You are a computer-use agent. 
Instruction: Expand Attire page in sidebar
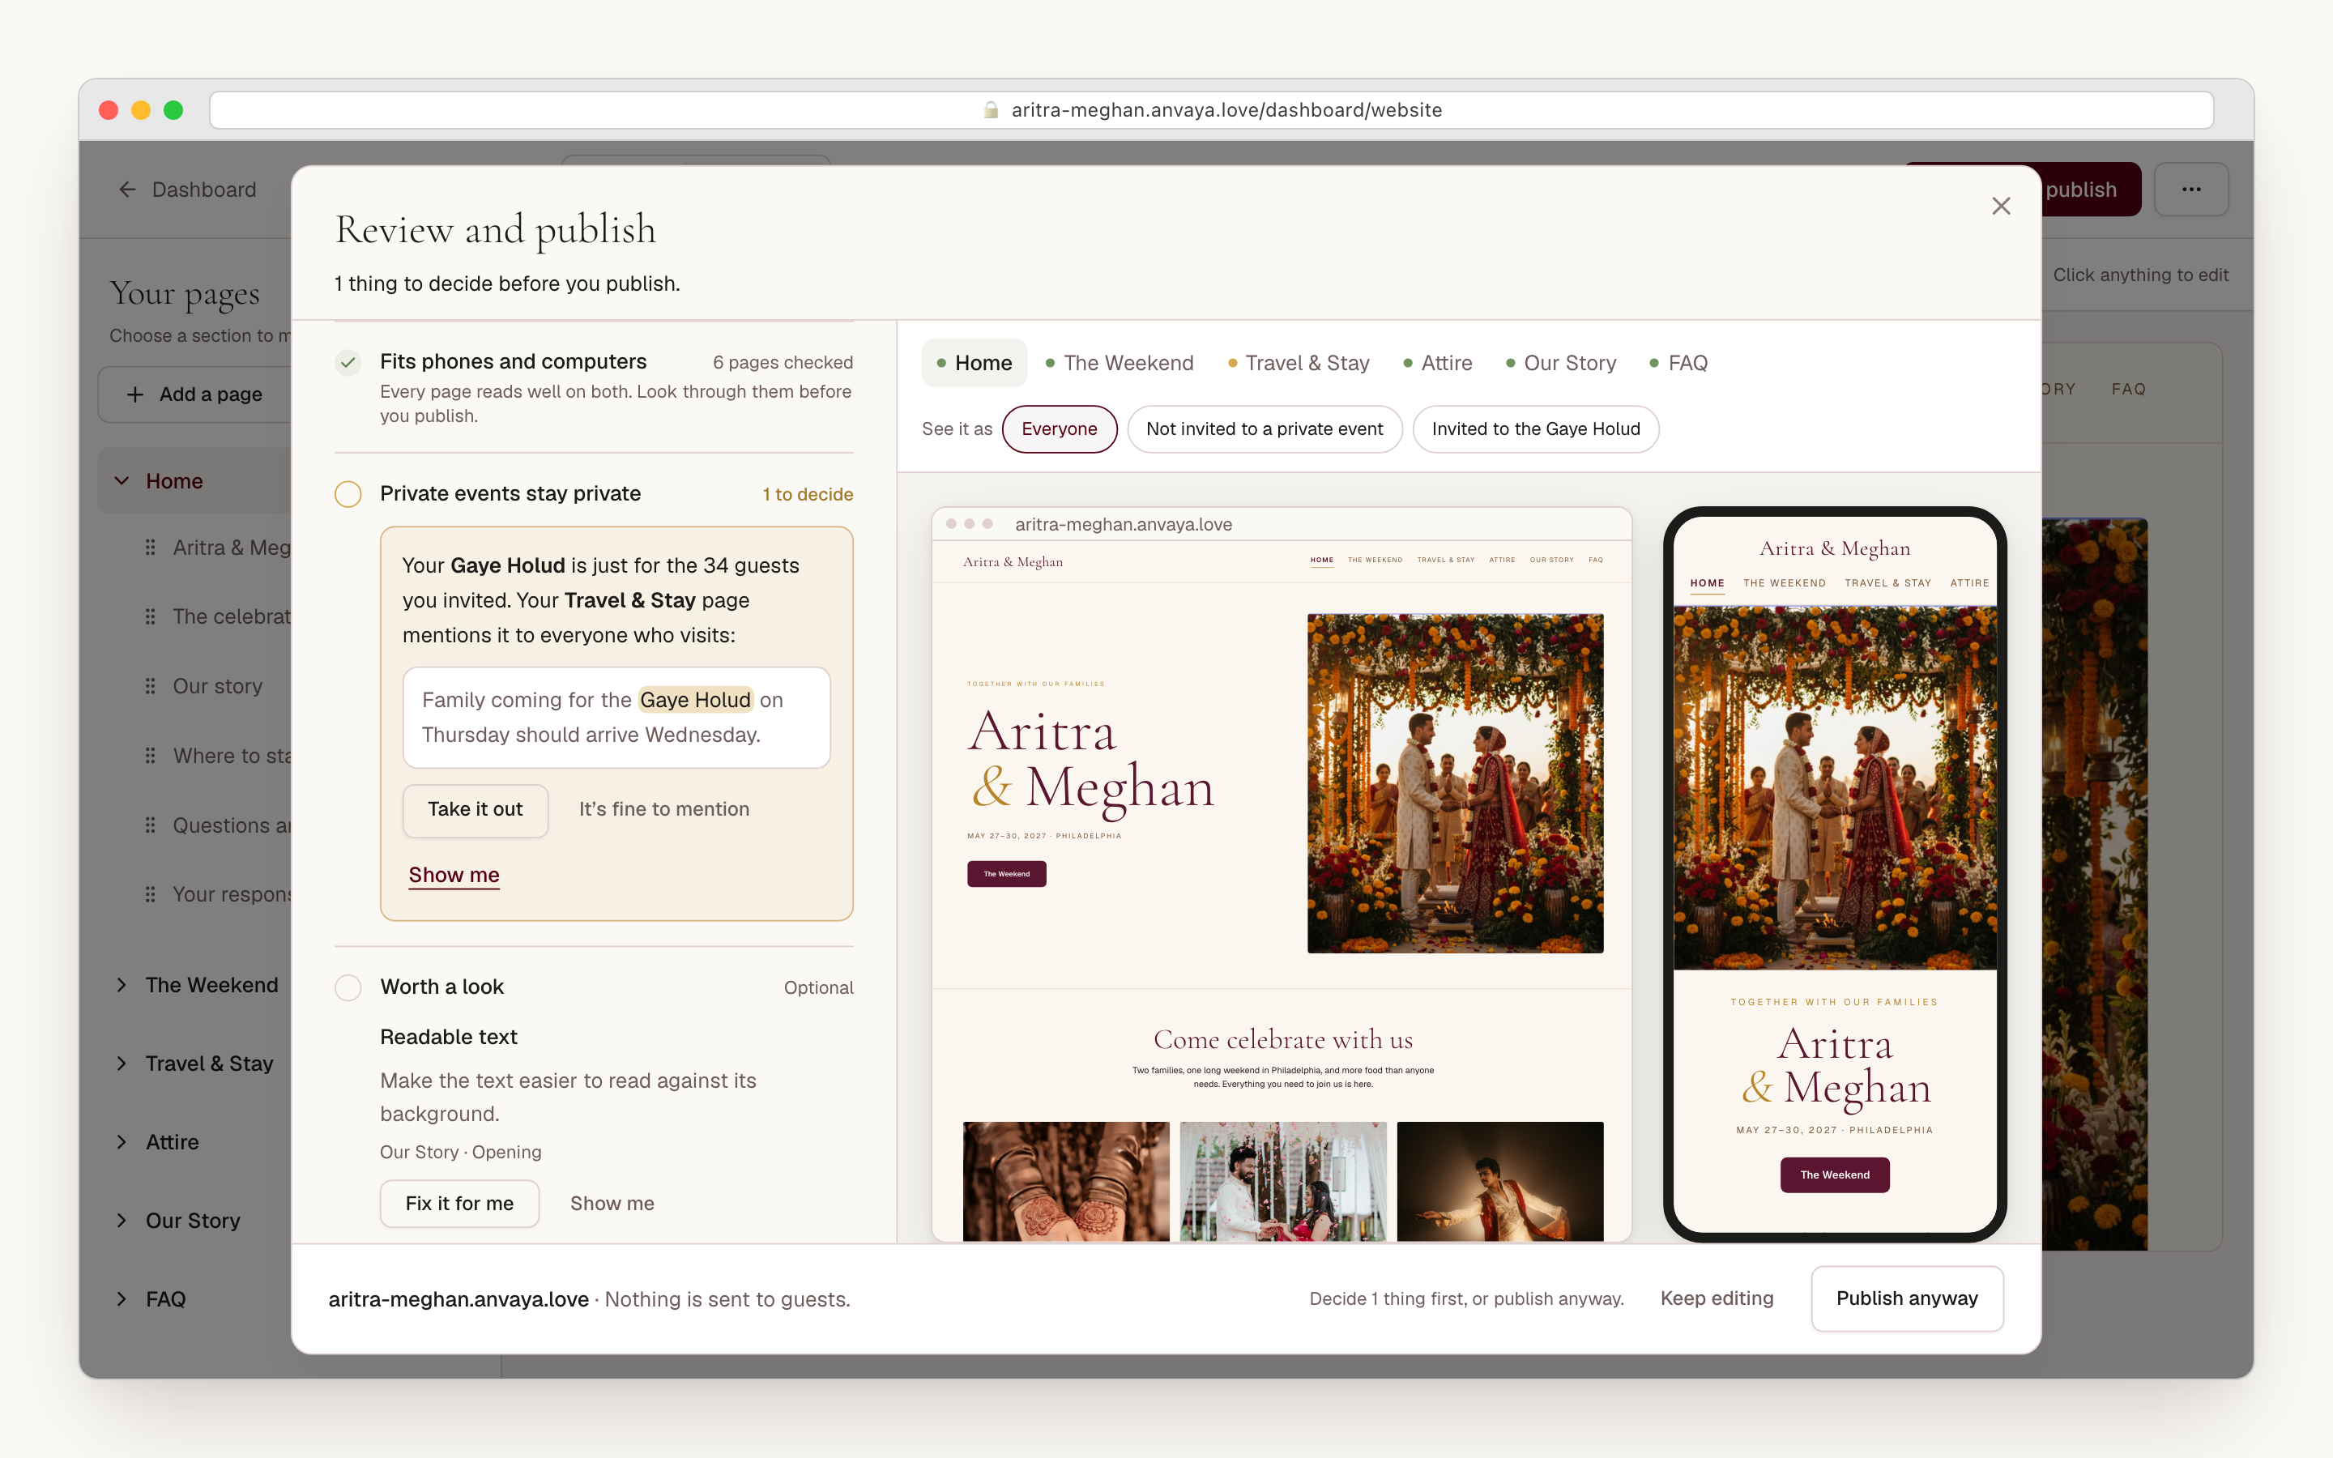click(122, 1142)
